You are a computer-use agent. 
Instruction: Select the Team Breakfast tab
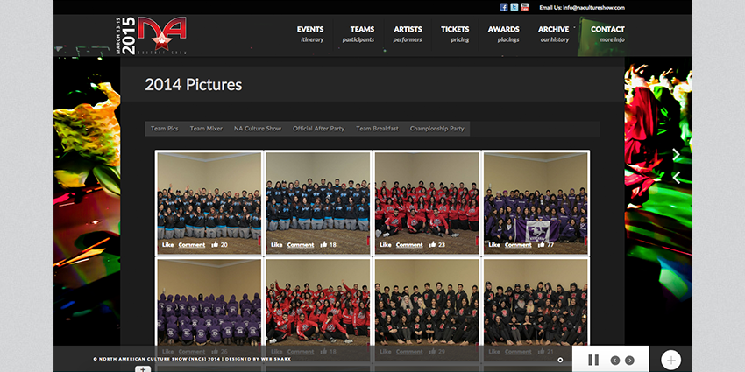(377, 129)
